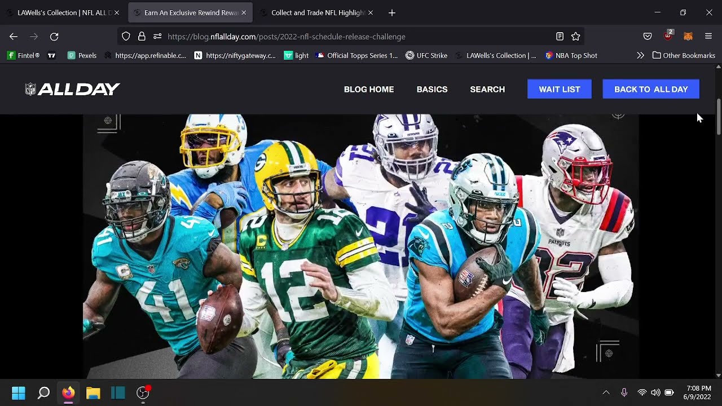Open Official Topps Series 1 bookmark
Image resolution: width=722 pixels, height=406 pixels.
point(357,55)
